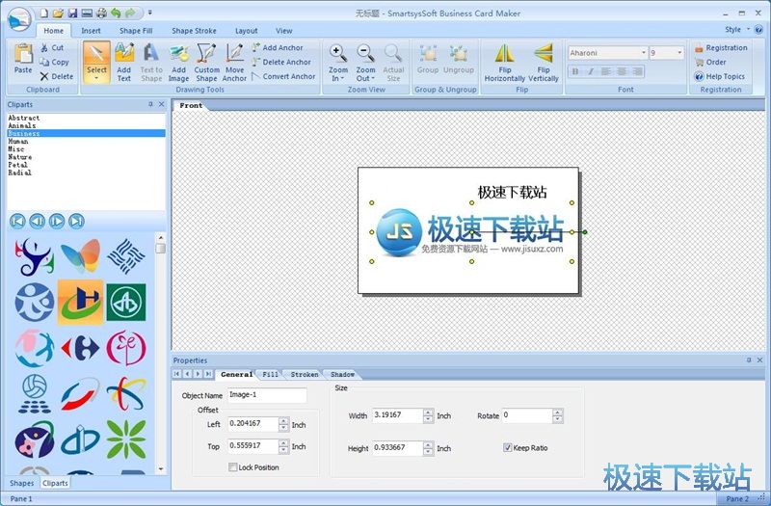The height and width of the screenshot is (506, 771).
Task: Switch to the Shape Stroke ribbon tab
Action: [194, 31]
